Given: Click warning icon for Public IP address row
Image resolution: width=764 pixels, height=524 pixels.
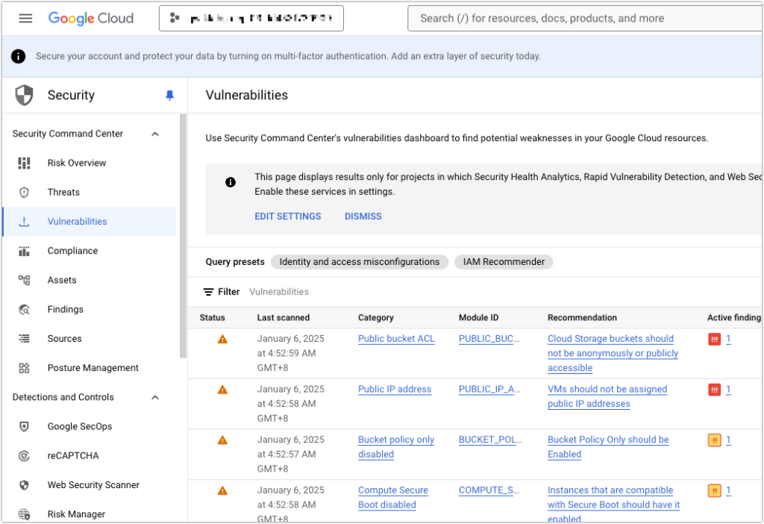Looking at the screenshot, I should [222, 390].
